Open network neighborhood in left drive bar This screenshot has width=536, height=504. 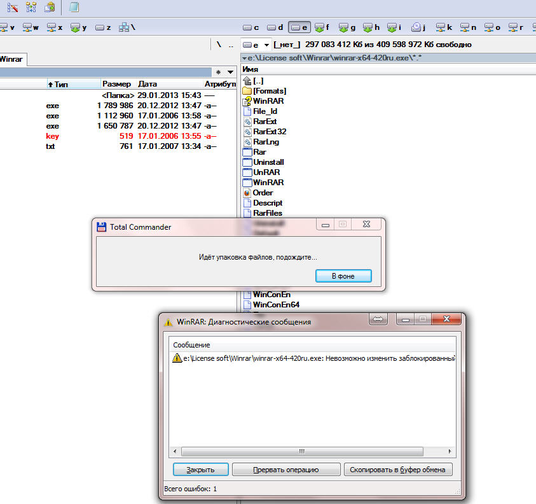tap(127, 27)
